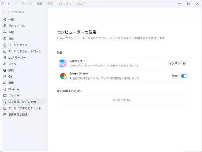This screenshot has width=202, height=152.
Task: Open キーボードショートカット settings
Action: pos(25,51)
